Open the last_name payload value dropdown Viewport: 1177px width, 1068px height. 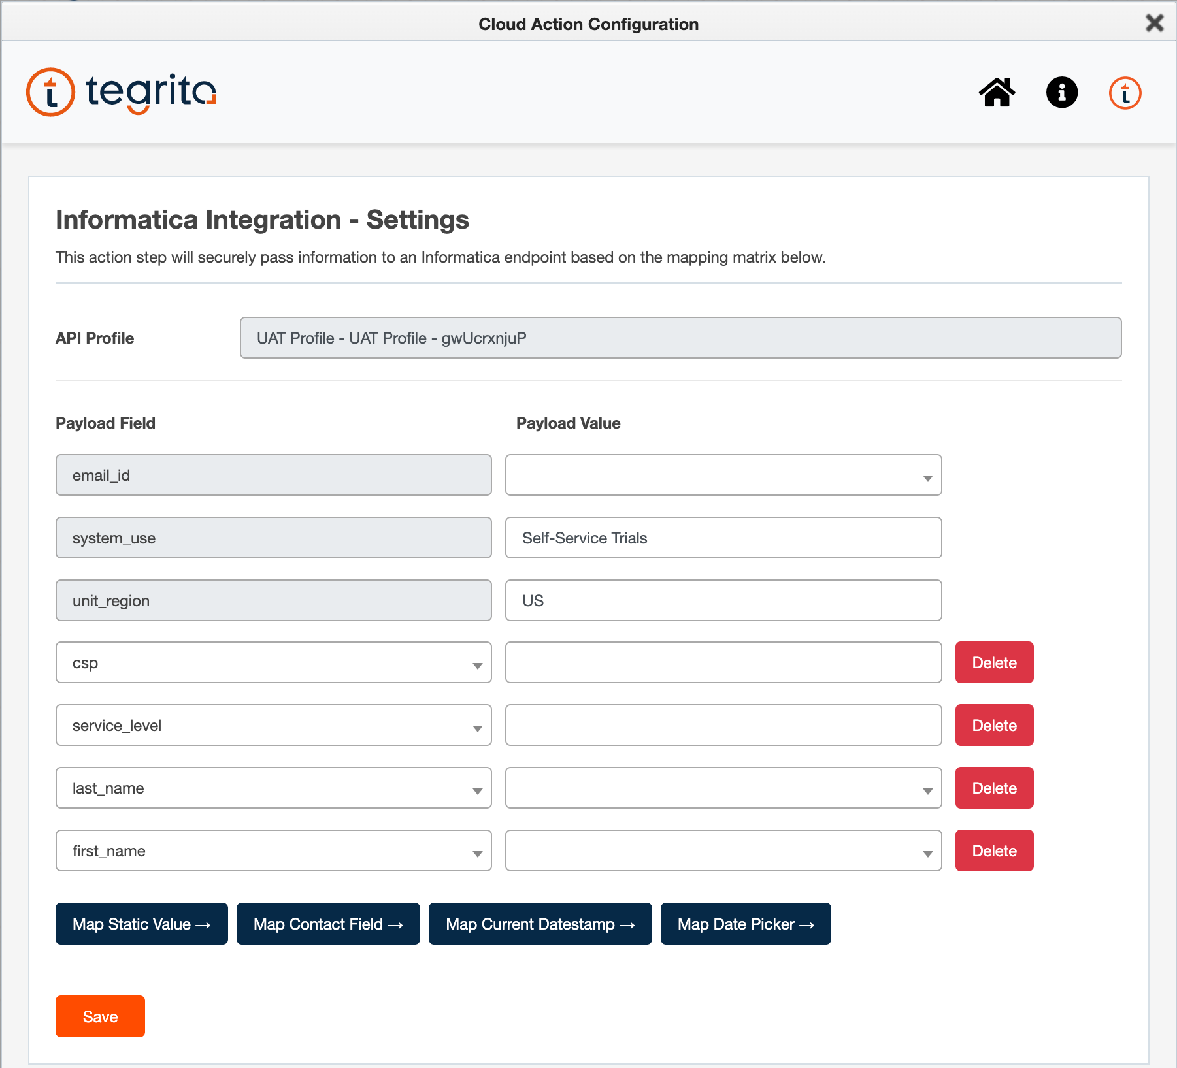click(x=723, y=788)
